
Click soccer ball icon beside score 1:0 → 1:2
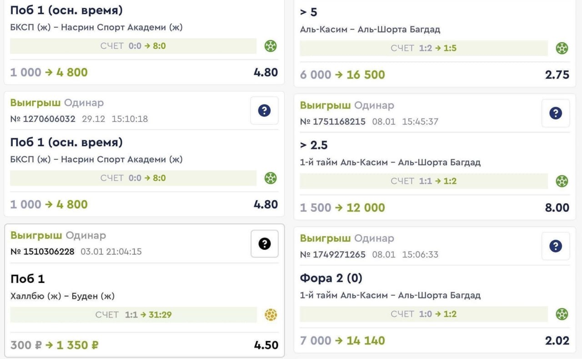click(x=562, y=314)
